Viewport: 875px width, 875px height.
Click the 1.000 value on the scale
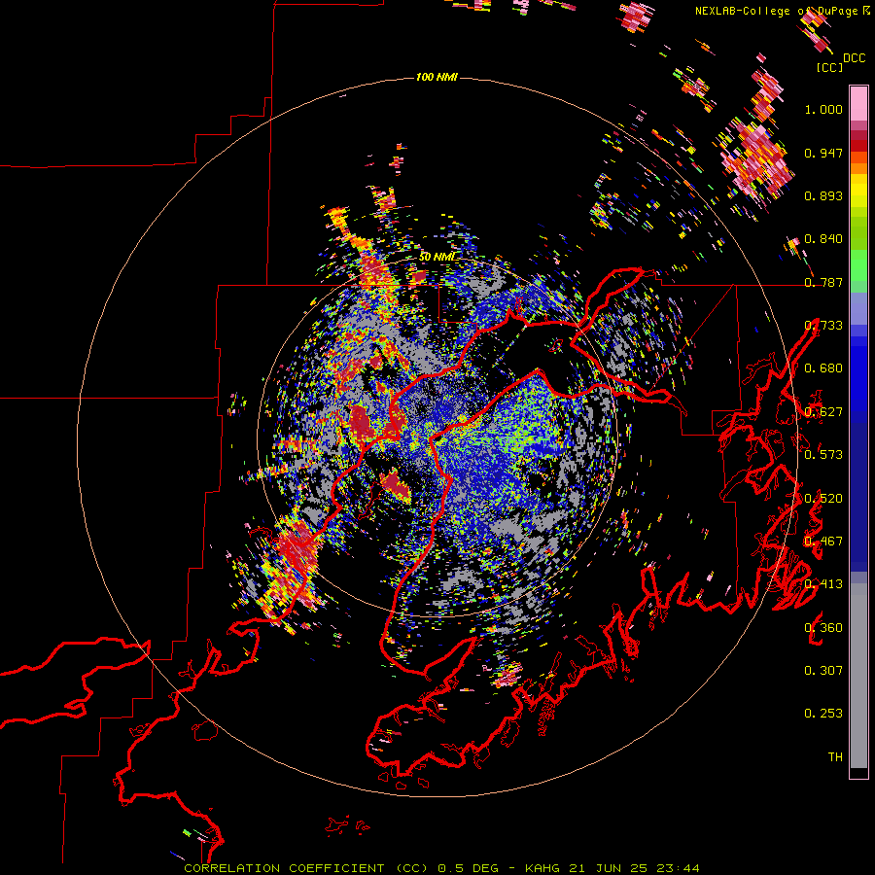click(x=823, y=109)
